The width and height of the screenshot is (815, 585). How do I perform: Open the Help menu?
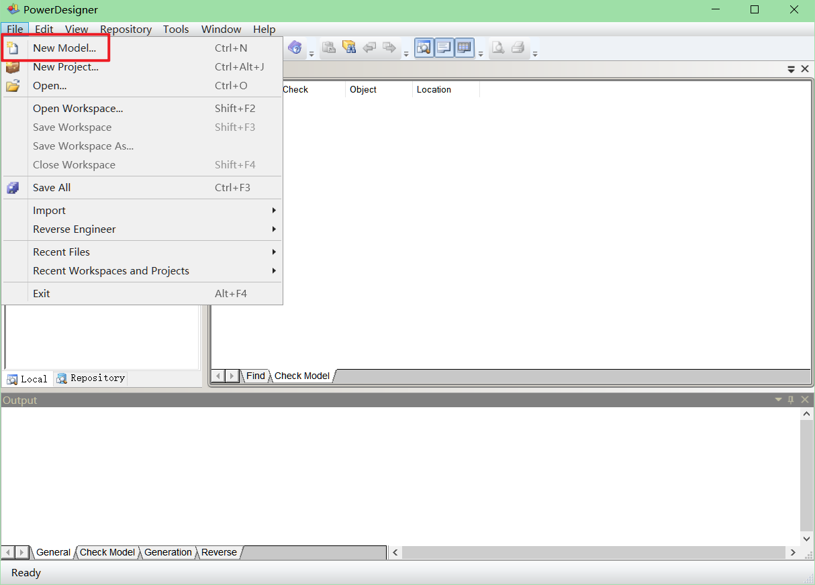pos(264,29)
